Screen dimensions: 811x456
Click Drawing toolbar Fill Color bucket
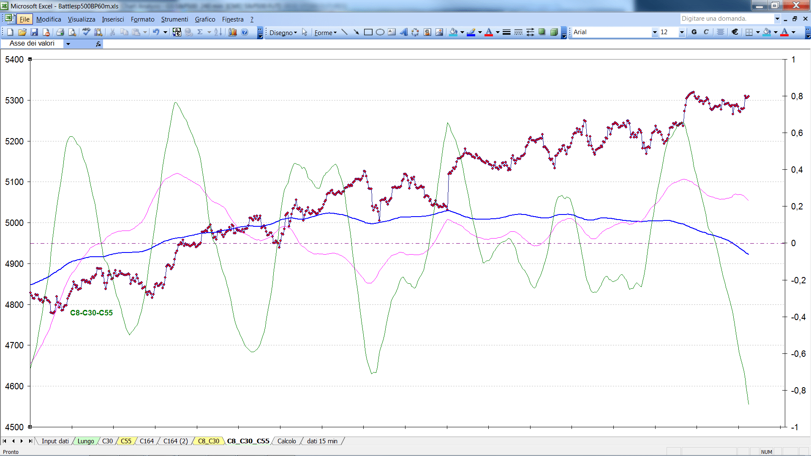[453, 32]
